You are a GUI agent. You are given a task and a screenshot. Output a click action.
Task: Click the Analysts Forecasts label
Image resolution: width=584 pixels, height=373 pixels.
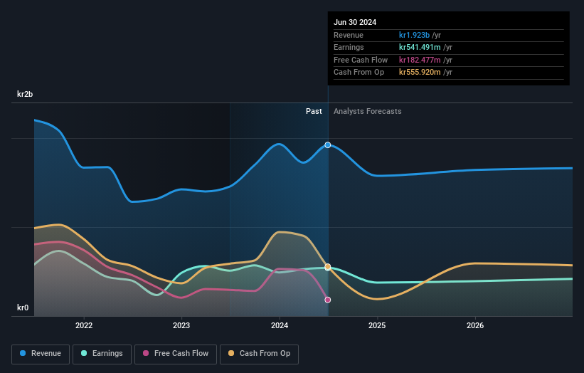point(368,111)
